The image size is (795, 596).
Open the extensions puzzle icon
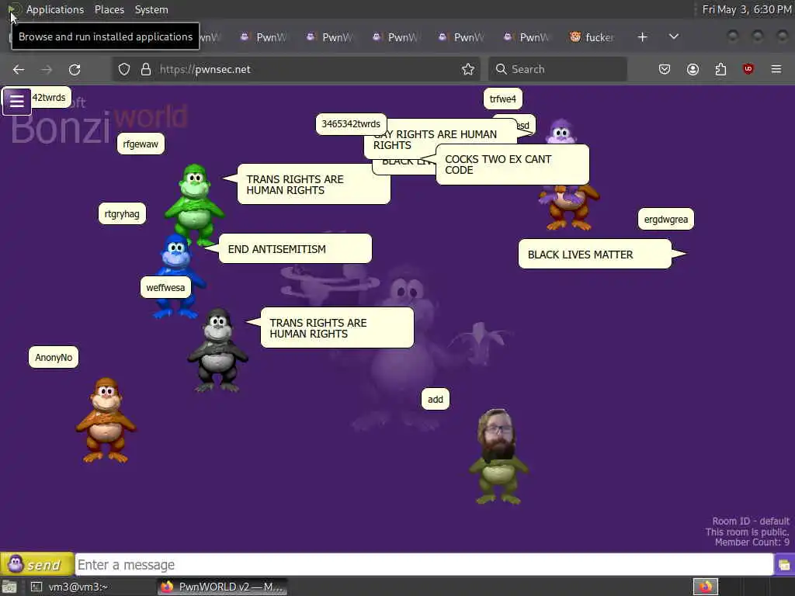tap(720, 69)
